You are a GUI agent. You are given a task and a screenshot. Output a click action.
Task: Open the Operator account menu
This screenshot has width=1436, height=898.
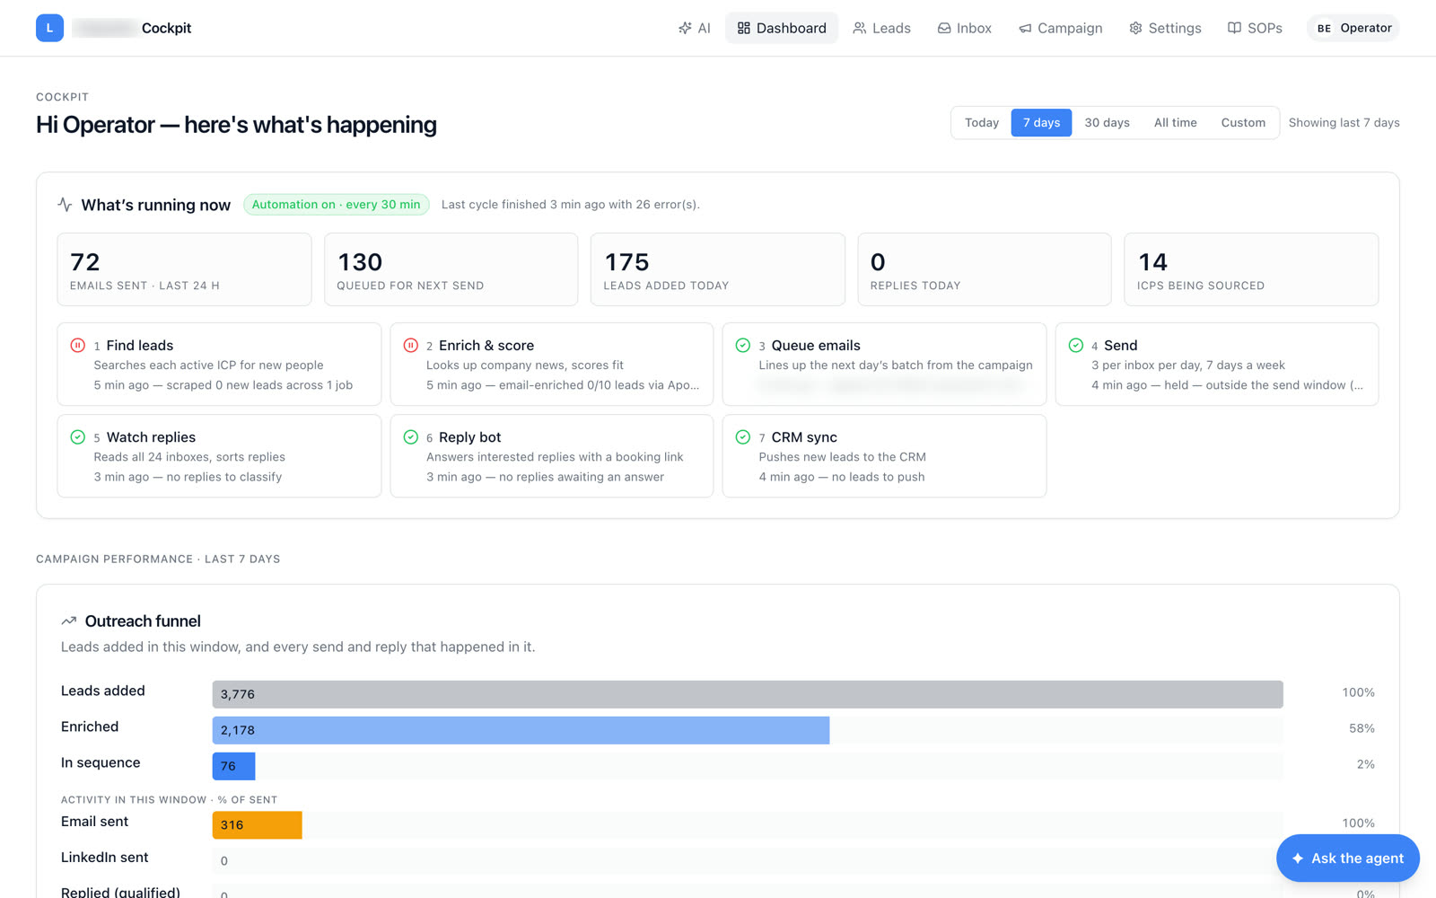click(1353, 28)
